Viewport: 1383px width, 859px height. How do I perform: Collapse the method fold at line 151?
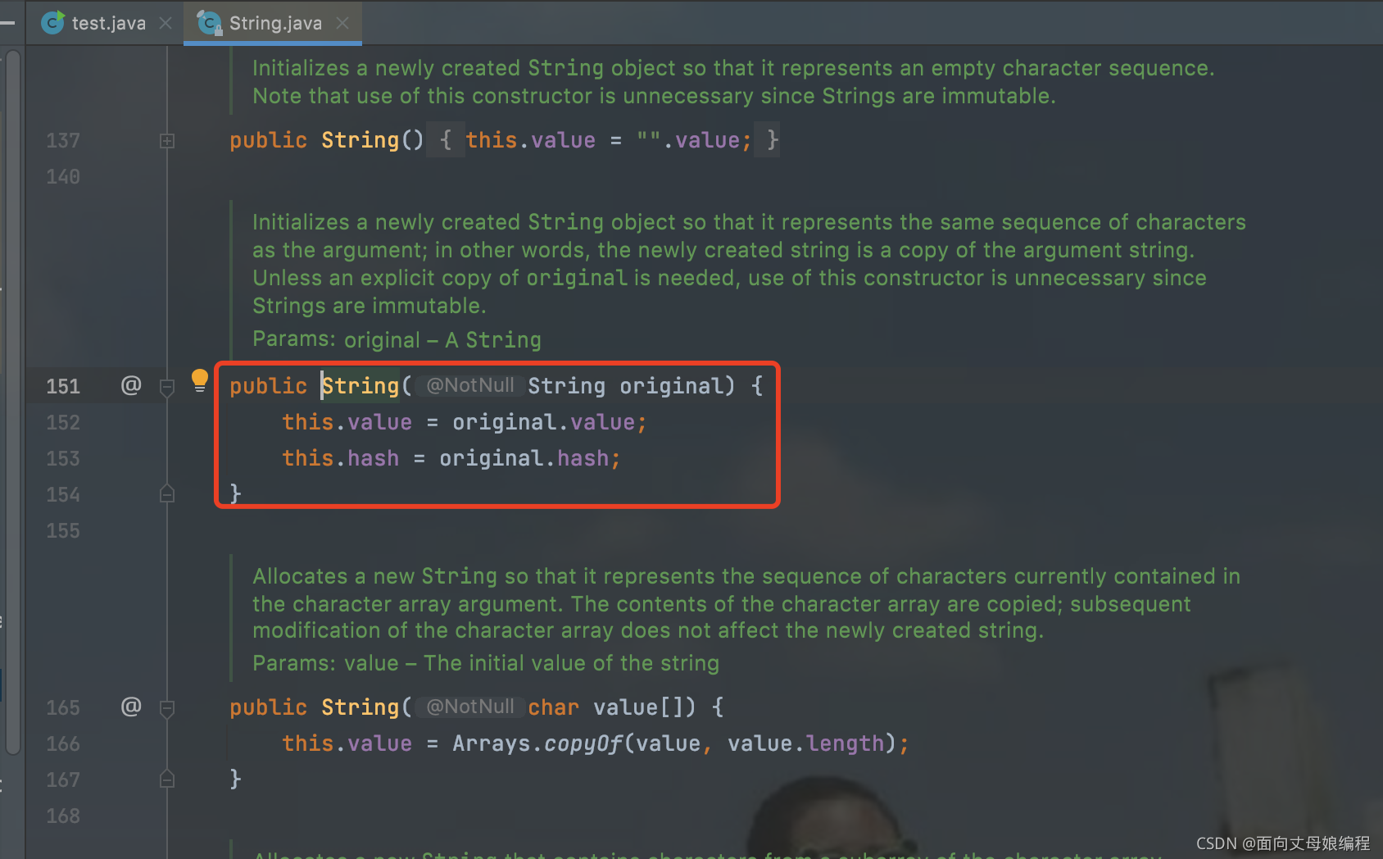tap(167, 387)
